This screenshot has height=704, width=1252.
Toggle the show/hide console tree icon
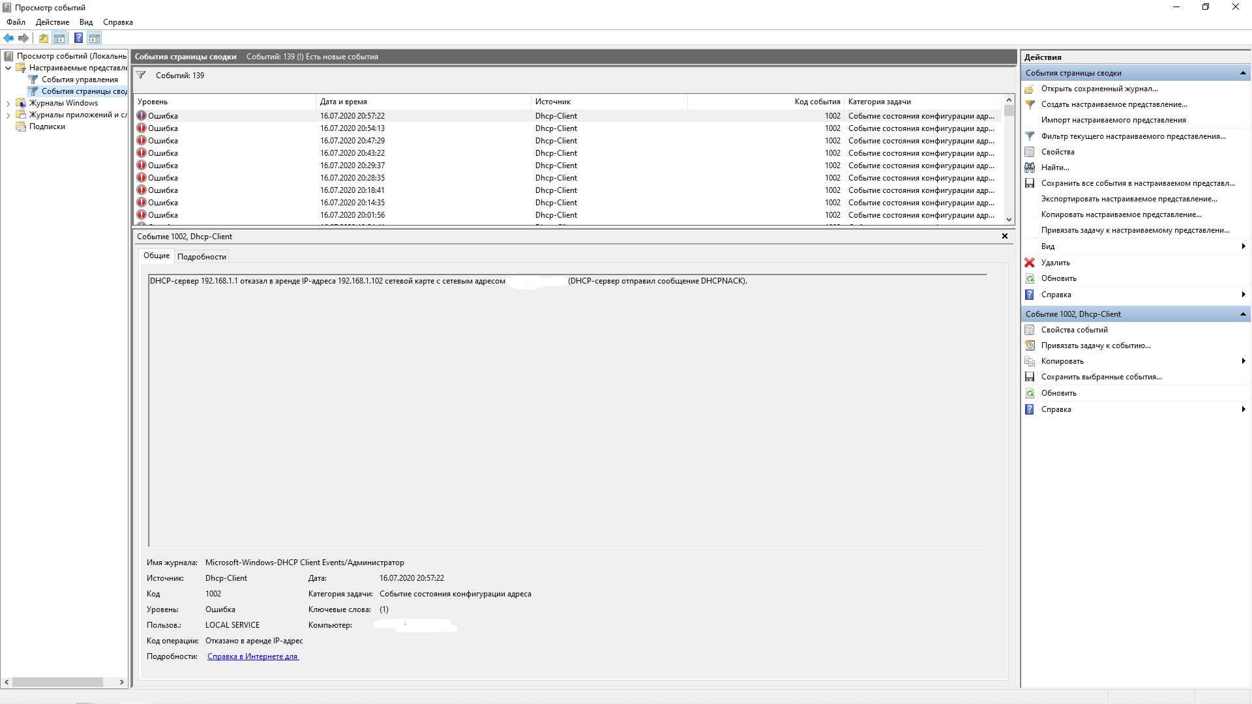click(x=59, y=38)
